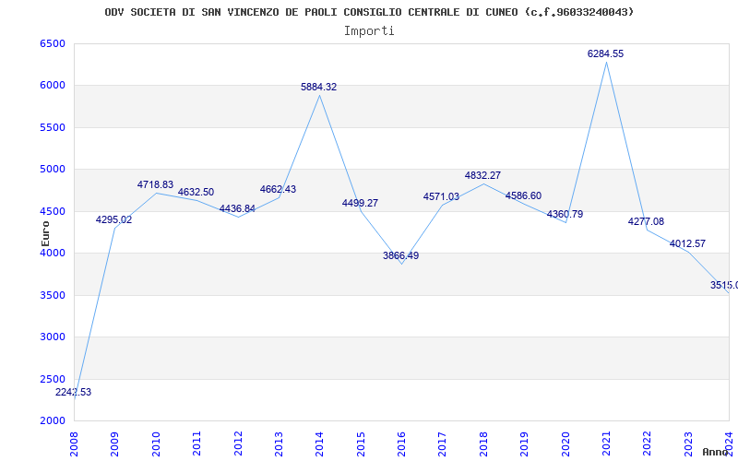The image size is (738, 461).
Task: Click y-axis value 5000
Action: point(53,170)
